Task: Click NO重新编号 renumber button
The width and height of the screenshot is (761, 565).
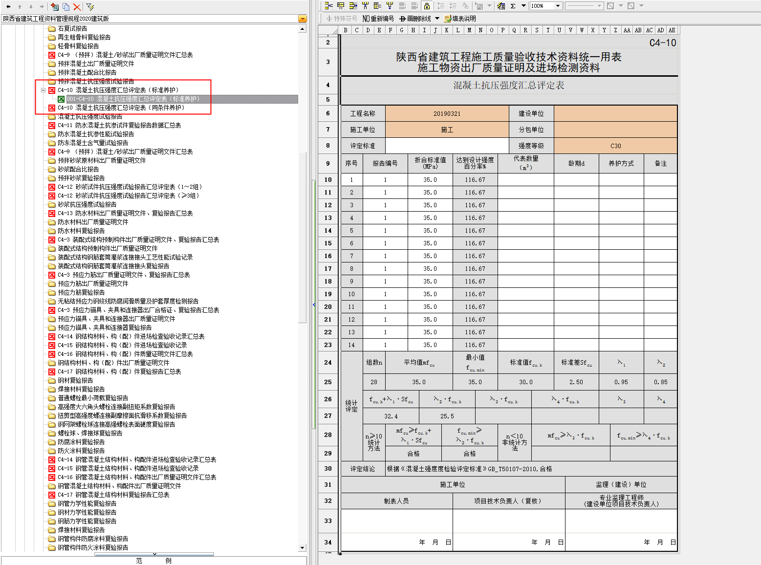Action: (x=378, y=19)
